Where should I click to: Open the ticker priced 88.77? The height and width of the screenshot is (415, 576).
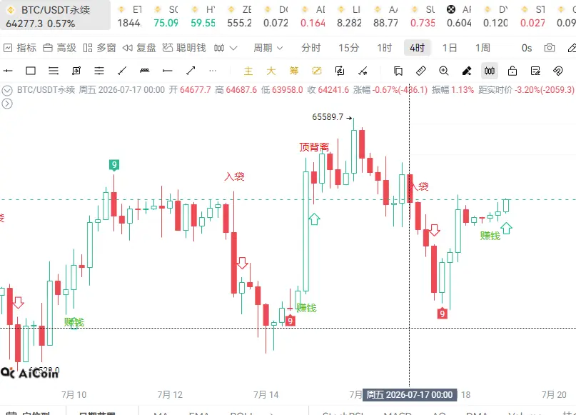[385, 16]
